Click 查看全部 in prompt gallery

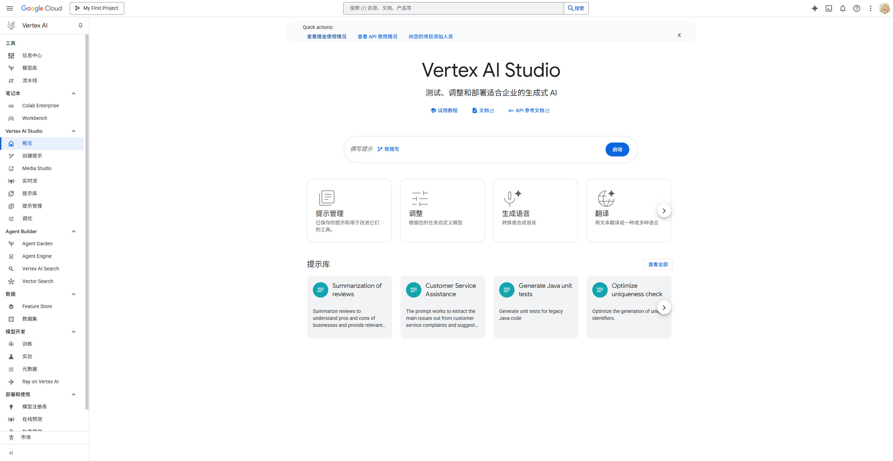pyautogui.click(x=658, y=264)
